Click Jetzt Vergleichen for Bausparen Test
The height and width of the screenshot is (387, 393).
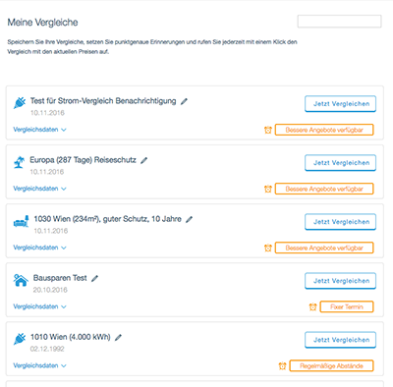coord(340,281)
